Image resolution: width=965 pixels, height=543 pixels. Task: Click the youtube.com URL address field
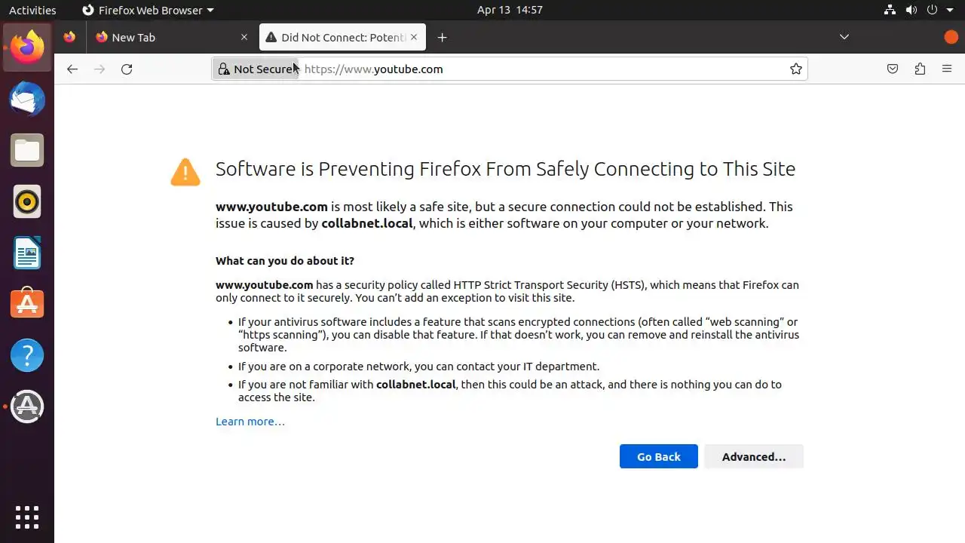click(528, 69)
